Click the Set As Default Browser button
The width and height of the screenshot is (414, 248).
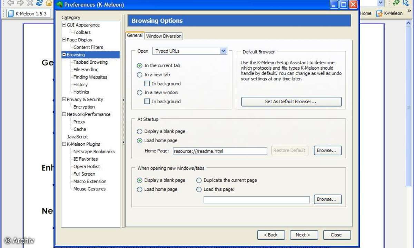click(x=292, y=102)
